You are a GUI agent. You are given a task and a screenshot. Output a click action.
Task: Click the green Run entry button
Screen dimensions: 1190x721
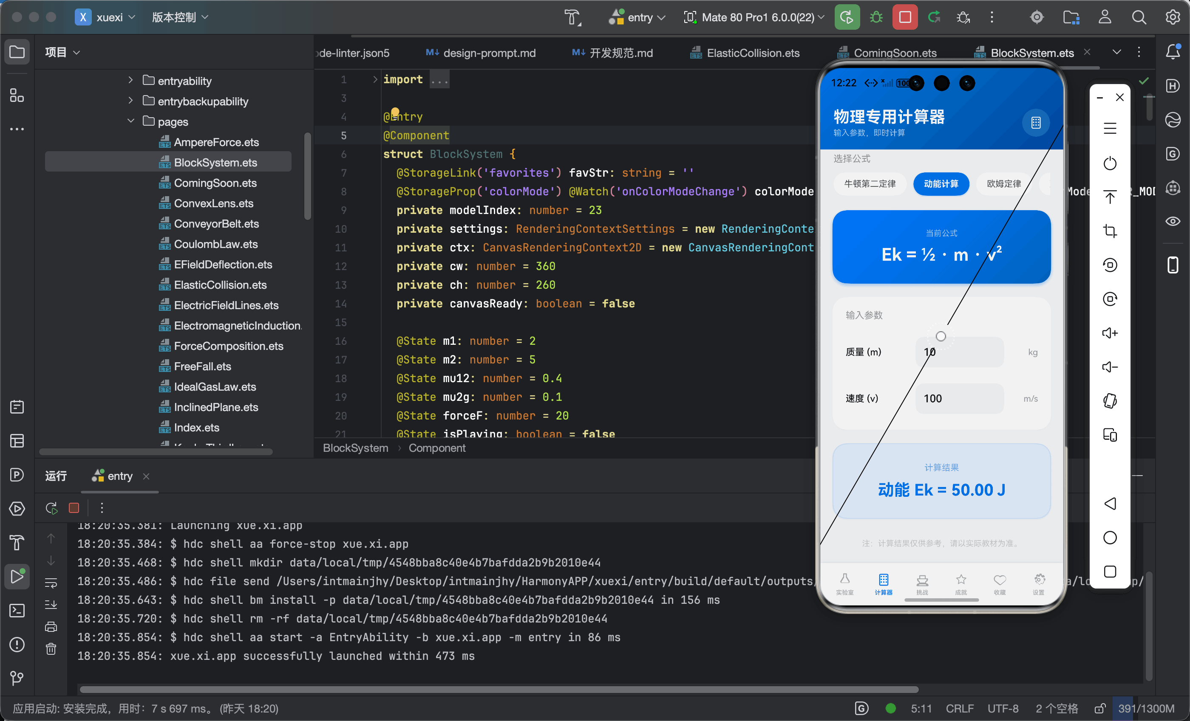tap(847, 17)
